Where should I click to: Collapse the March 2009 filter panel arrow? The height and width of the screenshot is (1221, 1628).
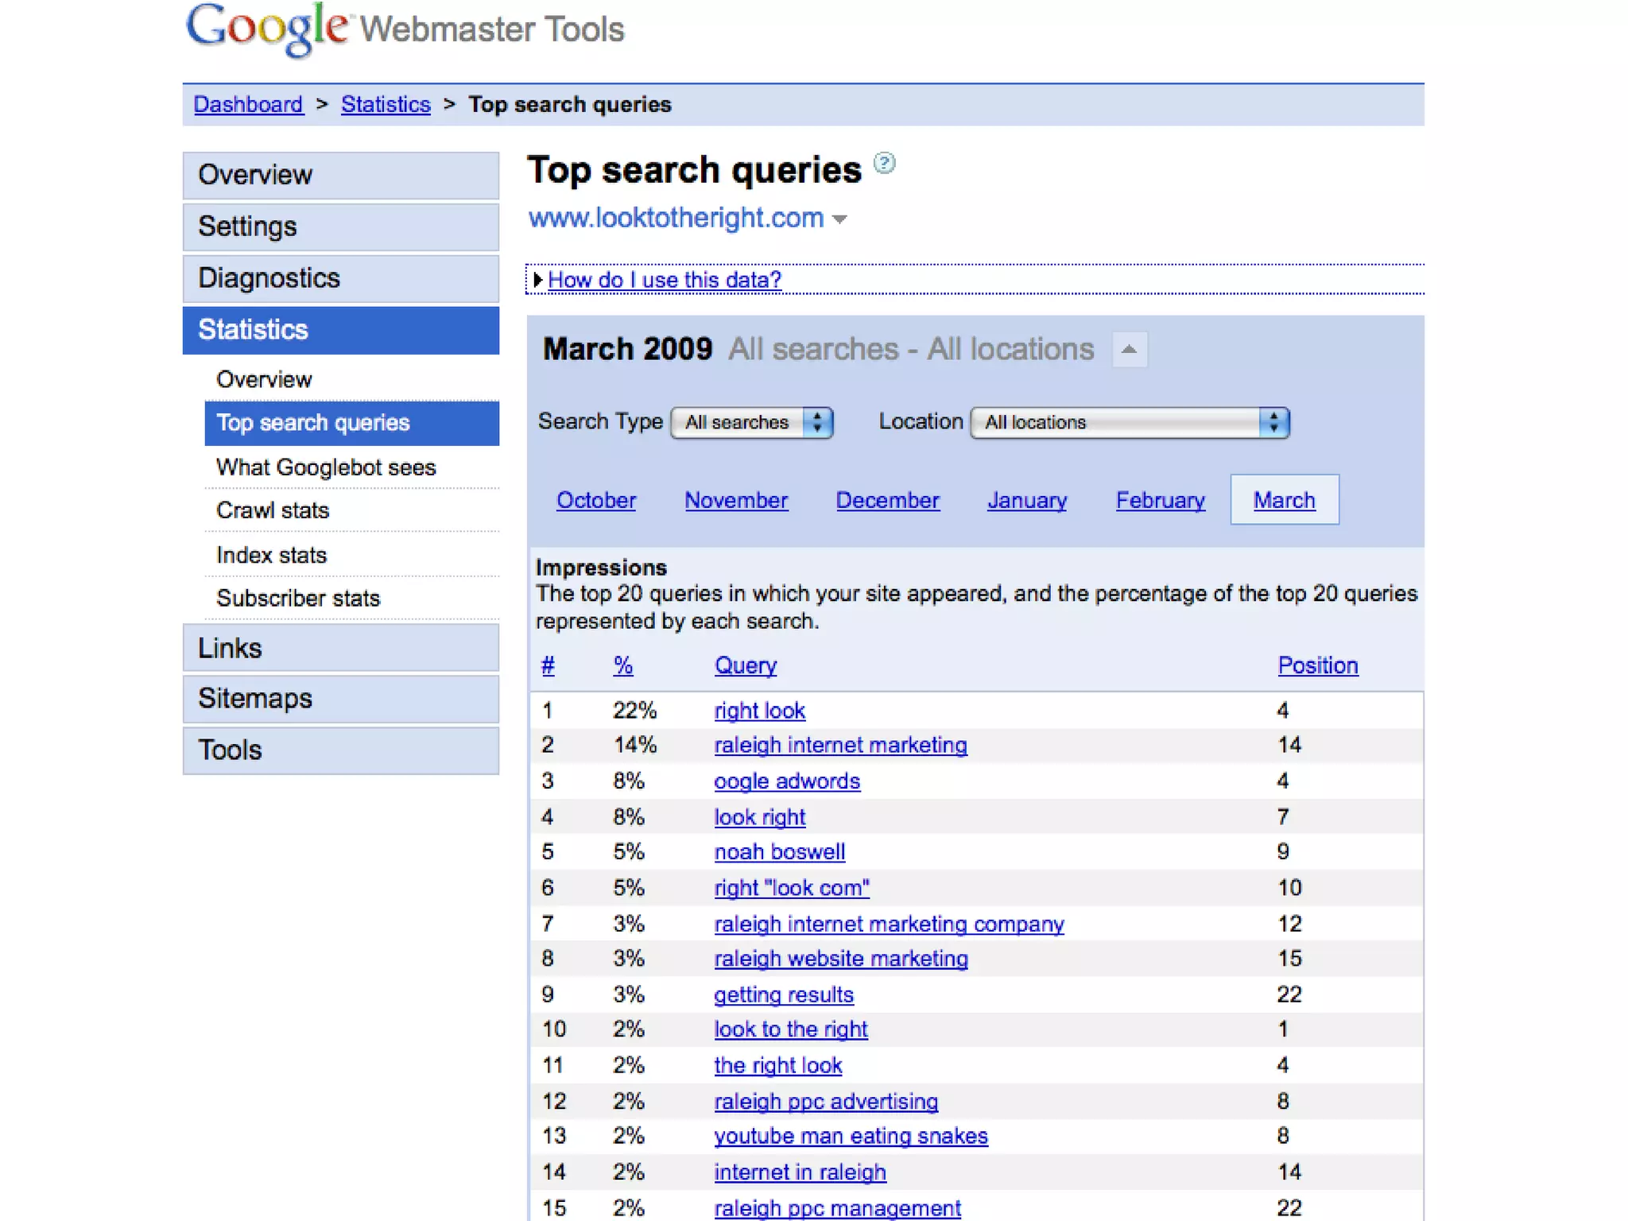tap(1129, 350)
